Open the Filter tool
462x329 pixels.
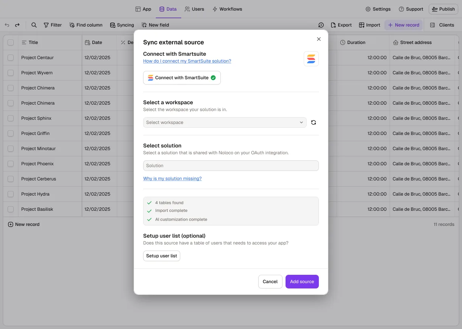[53, 25]
